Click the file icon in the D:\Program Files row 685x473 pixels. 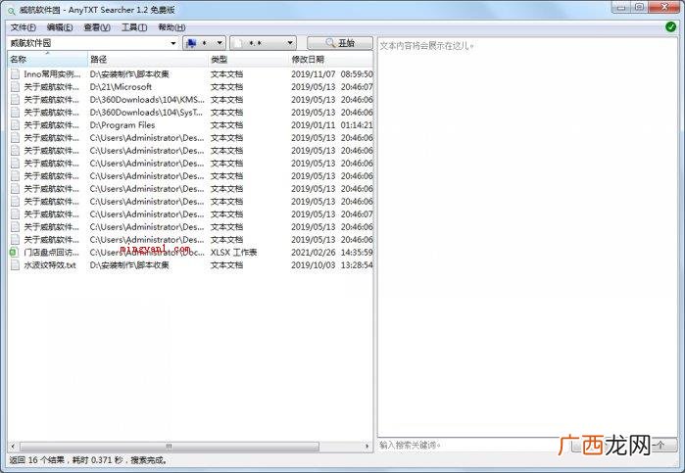[x=15, y=125]
